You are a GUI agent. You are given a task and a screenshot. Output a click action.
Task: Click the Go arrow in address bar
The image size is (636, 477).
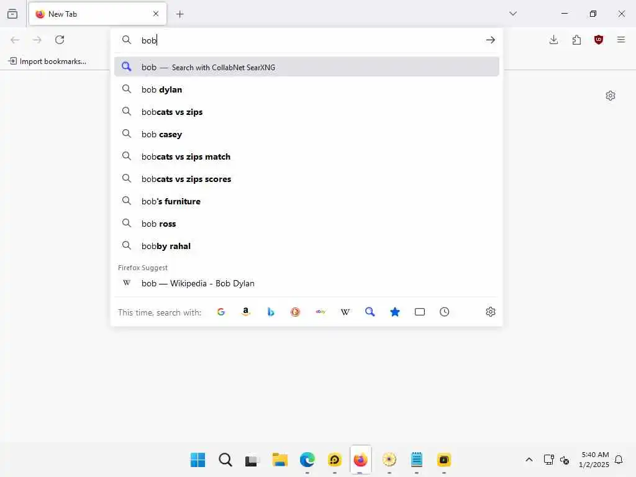(x=491, y=40)
